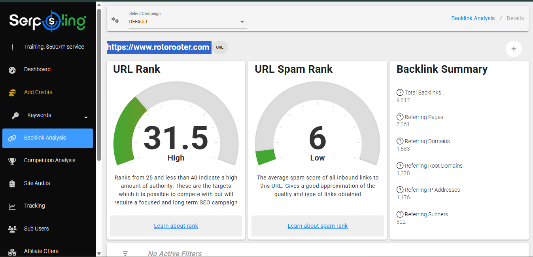Click the No Active Filters text

point(175,254)
